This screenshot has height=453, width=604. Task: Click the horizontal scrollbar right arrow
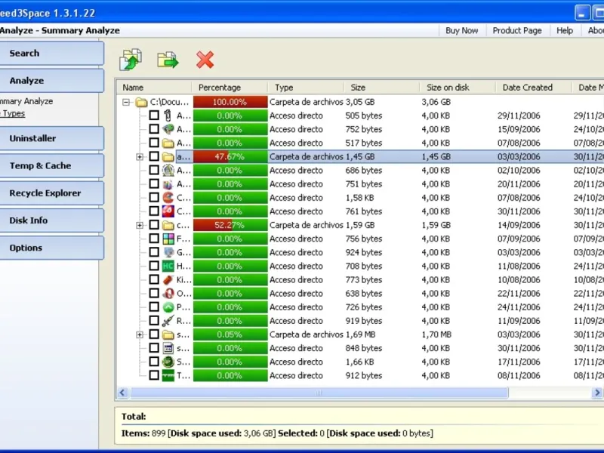(597, 393)
